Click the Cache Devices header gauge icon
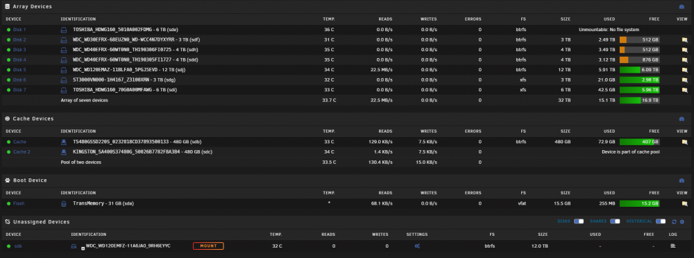The image size is (694, 258). [x=682, y=119]
